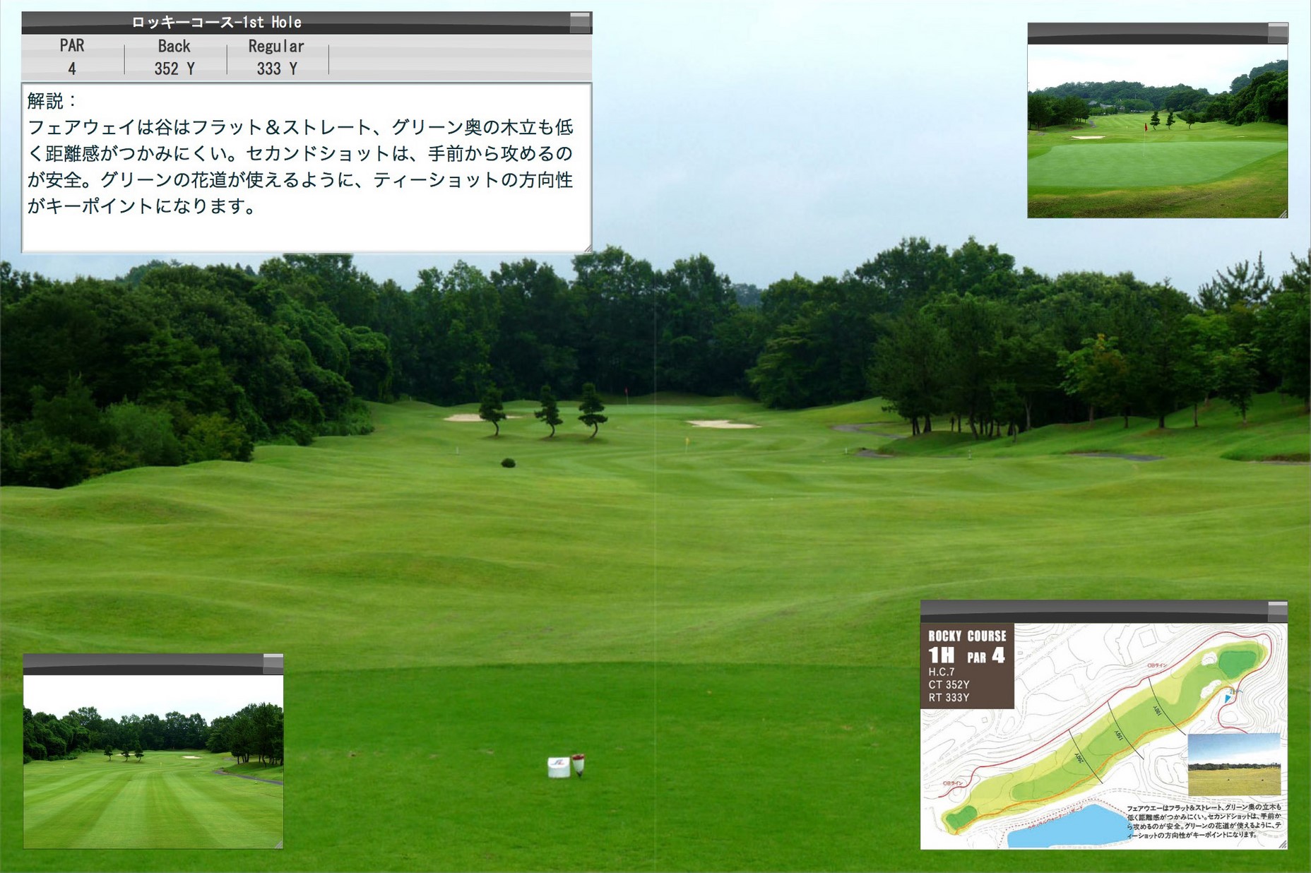Click resize grip of the tee view photo panel
The height and width of the screenshot is (873, 1311).
click(x=279, y=844)
